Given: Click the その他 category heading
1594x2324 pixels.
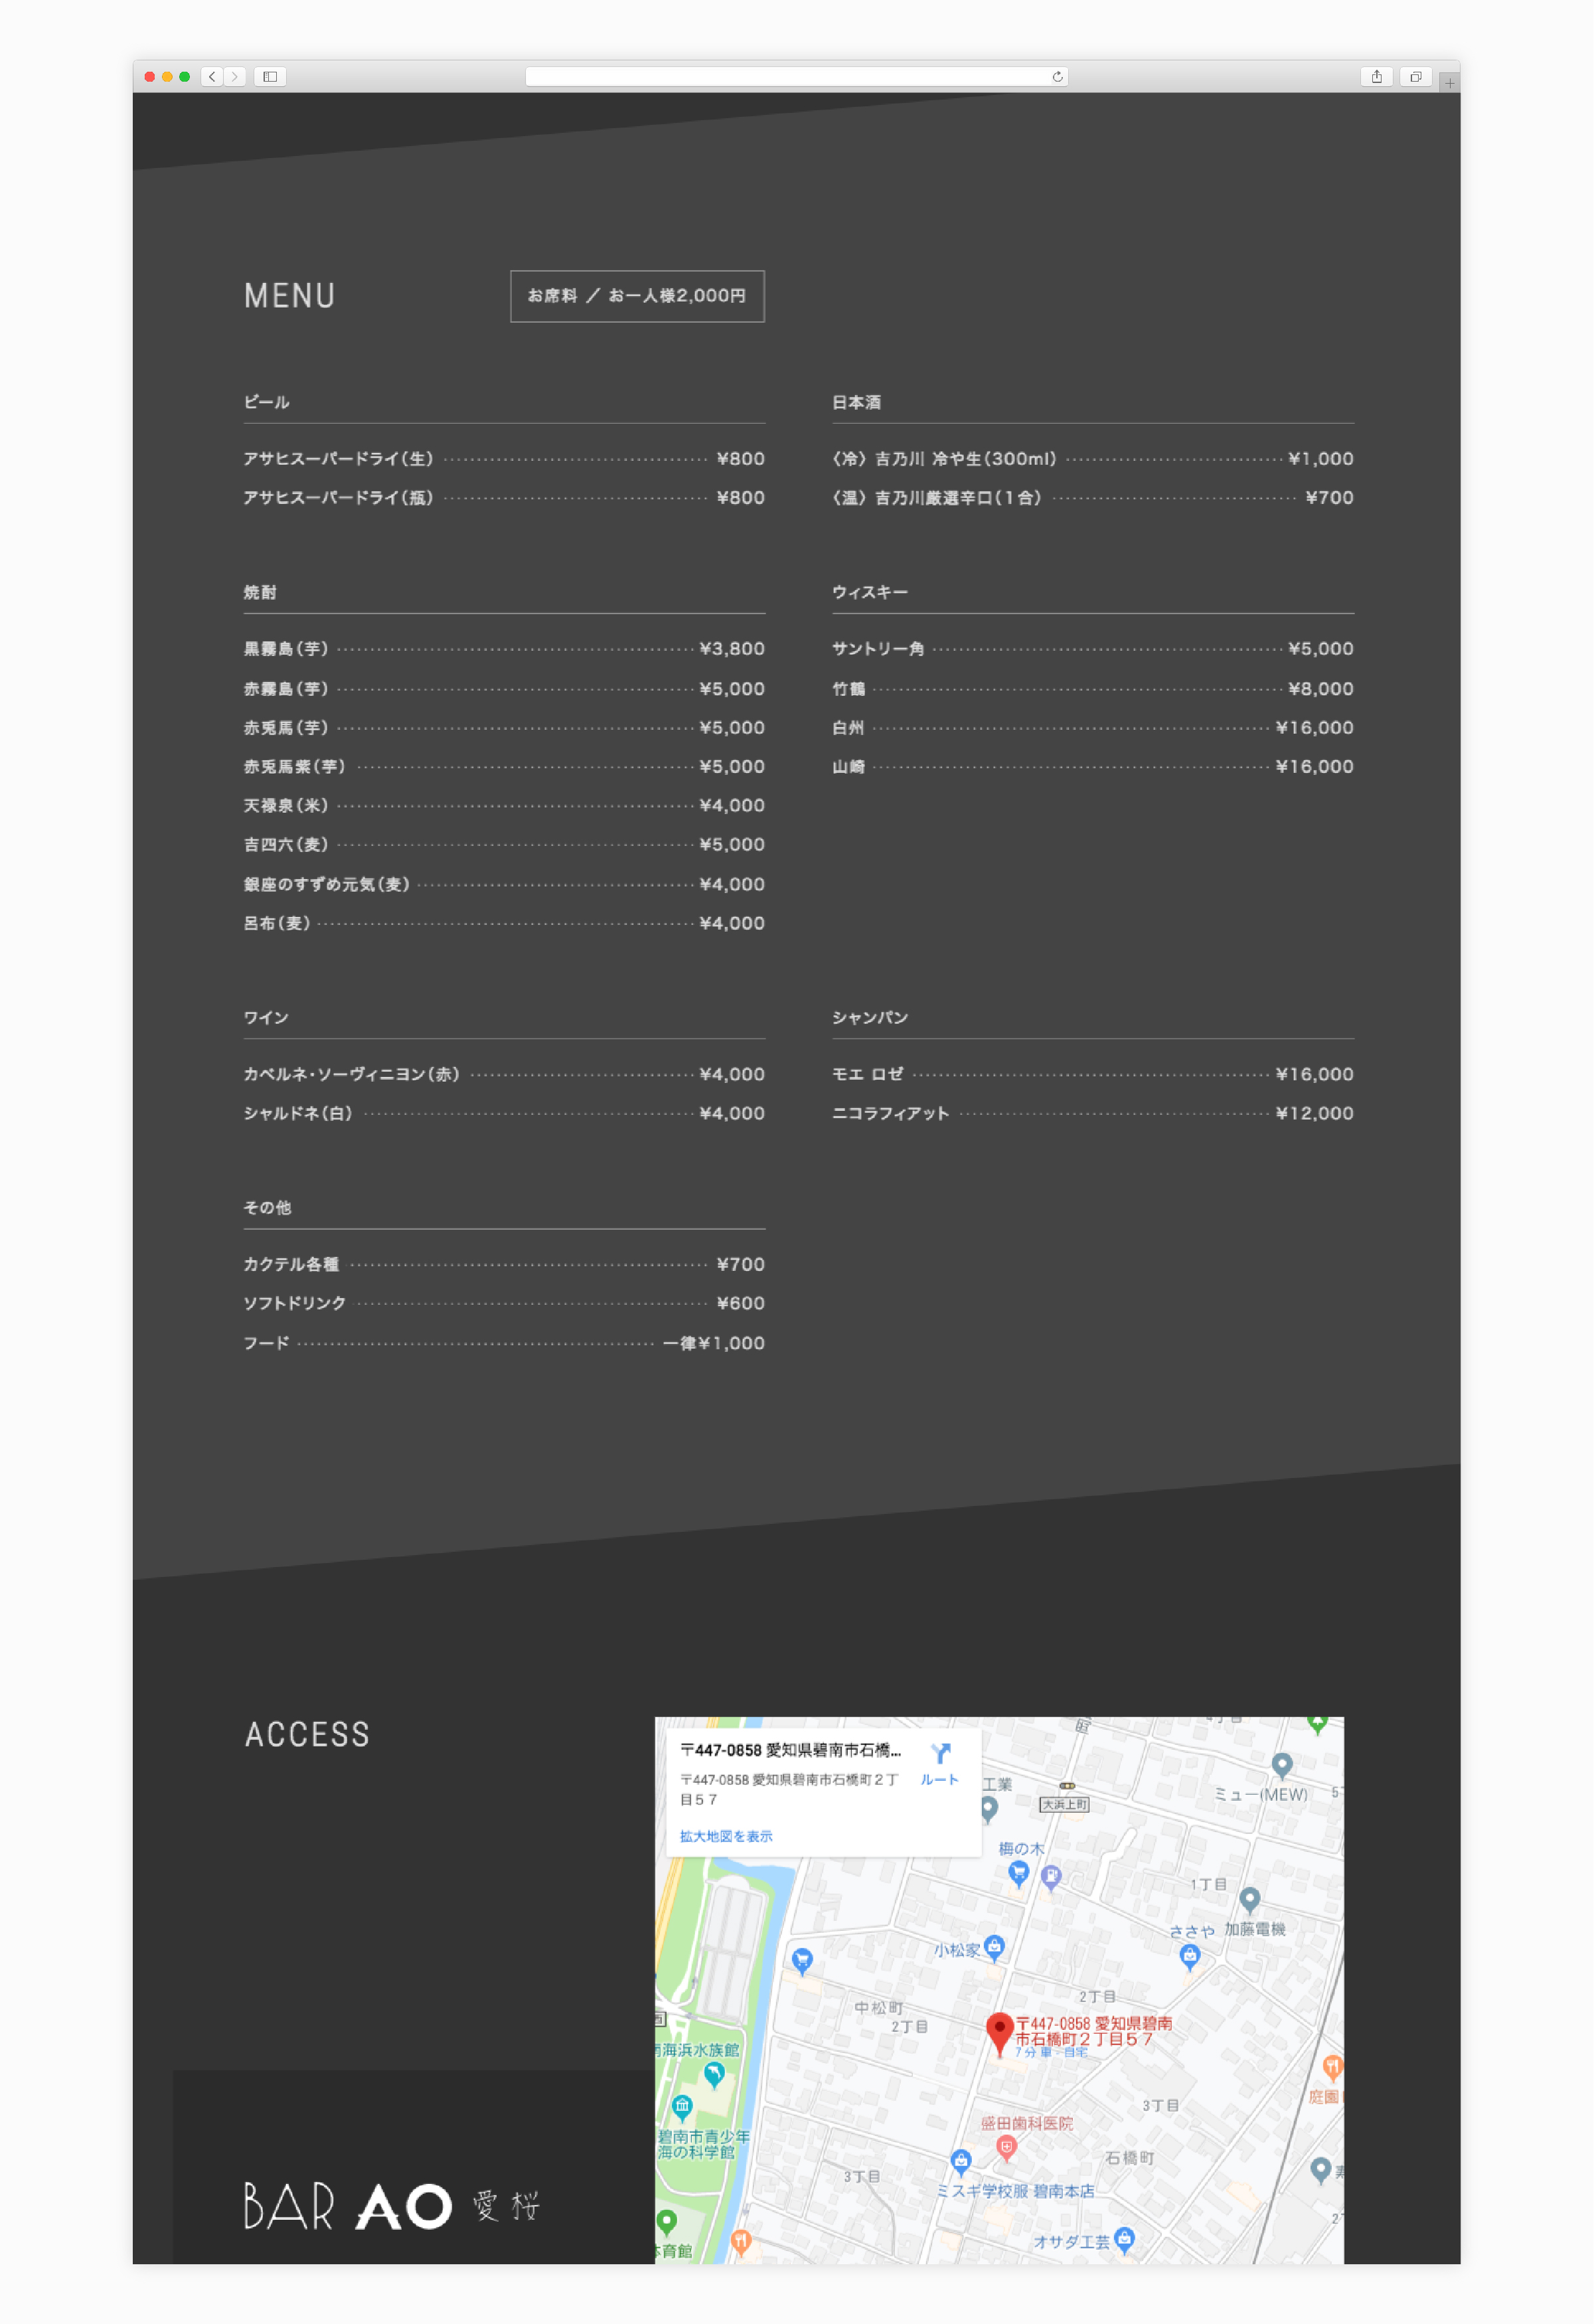Looking at the screenshot, I should click(x=267, y=1208).
